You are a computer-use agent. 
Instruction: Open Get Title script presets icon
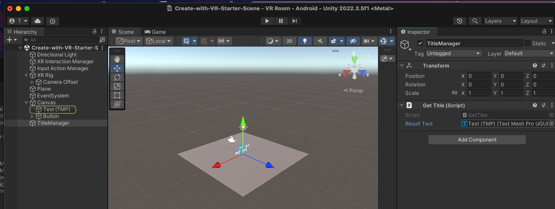coord(543,105)
